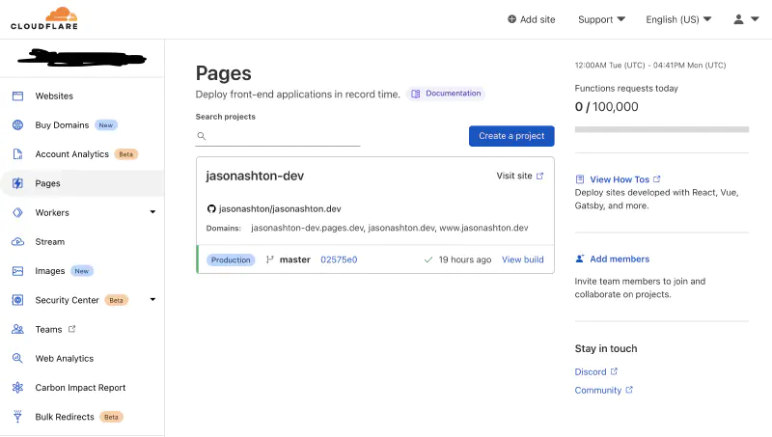Open the jasonashton-dev project title
The image size is (772, 437).
pyautogui.click(x=255, y=176)
